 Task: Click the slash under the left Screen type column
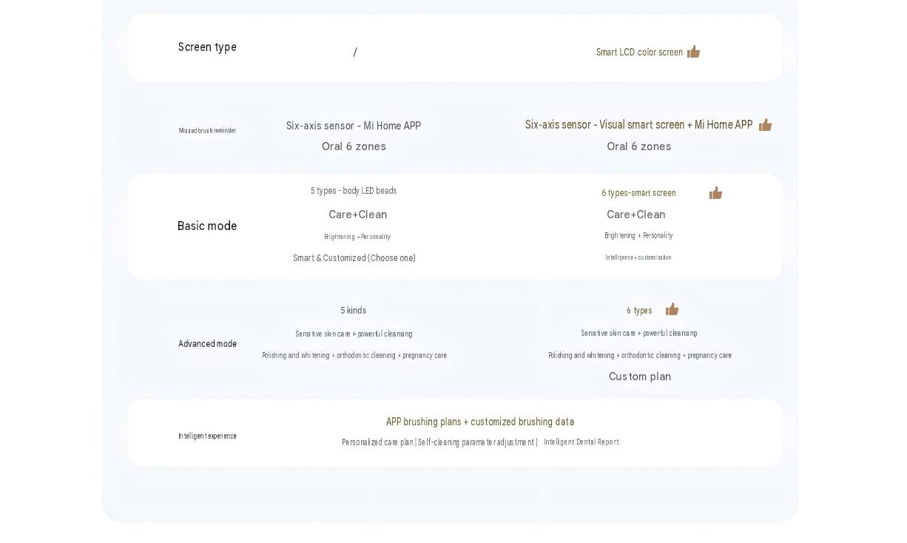tap(355, 53)
